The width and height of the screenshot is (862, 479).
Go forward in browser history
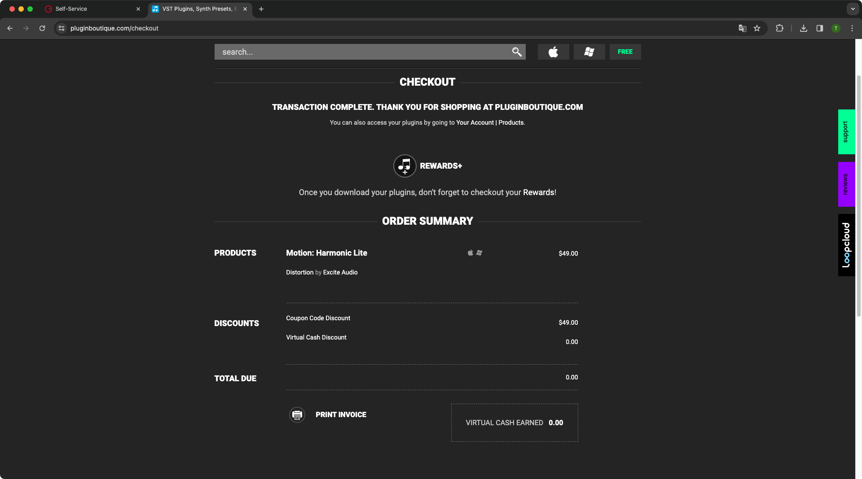coord(26,28)
